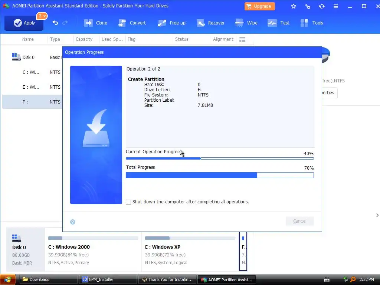Switch to AOMEI Partition Assistant taskbar button
Image resolution: width=380 pixels, height=285 pixels.
point(227,280)
